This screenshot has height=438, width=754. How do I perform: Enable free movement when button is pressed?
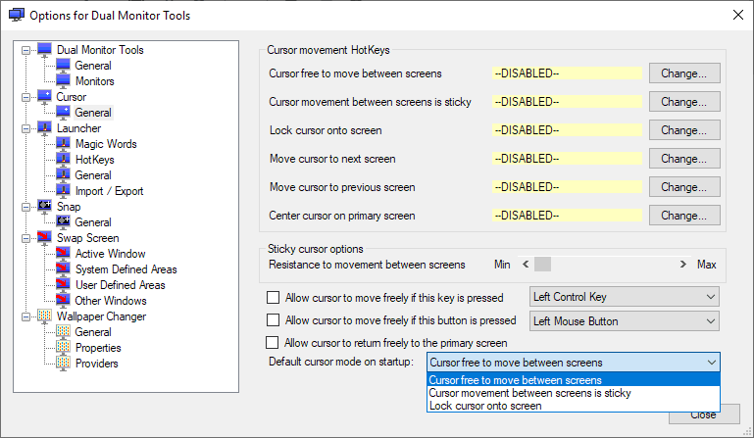pyautogui.click(x=274, y=320)
